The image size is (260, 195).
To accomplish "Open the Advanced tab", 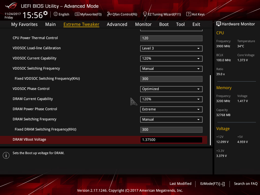I will [117, 24].
